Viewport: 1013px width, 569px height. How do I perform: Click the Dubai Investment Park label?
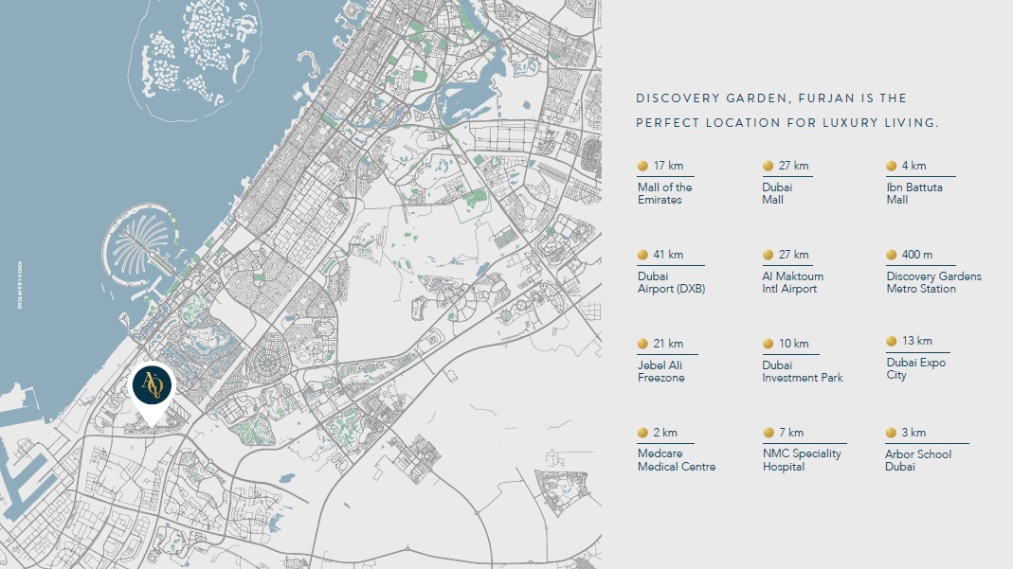click(802, 372)
